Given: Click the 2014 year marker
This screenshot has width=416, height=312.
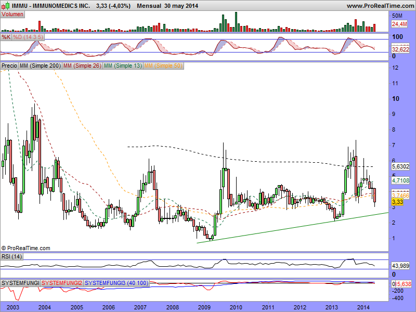Looking at the screenshot, I should 363,307.
